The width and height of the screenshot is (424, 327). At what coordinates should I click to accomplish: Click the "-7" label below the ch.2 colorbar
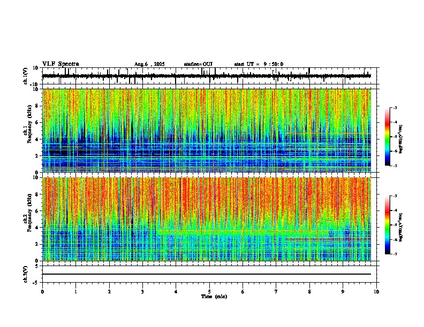point(395,254)
